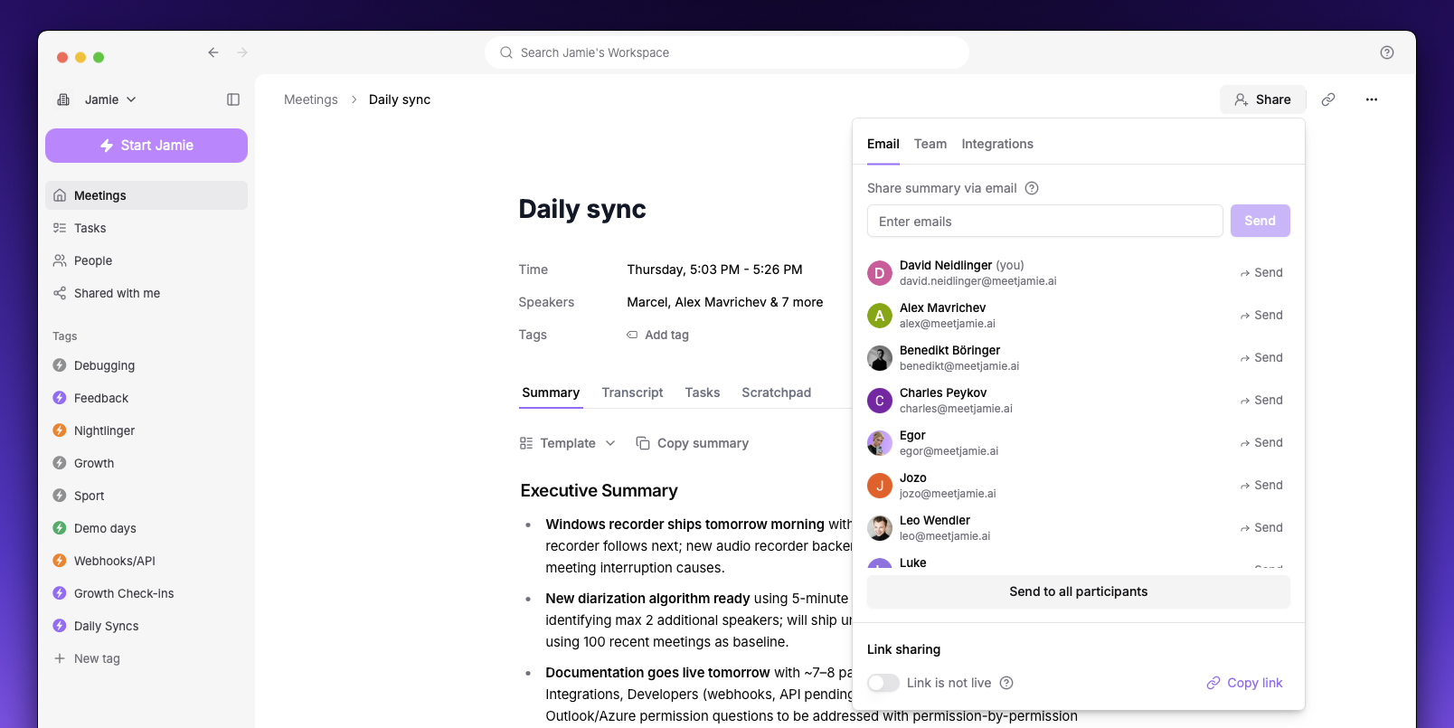The height and width of the screenshot is (728, 1454).
Task: Click Leo Wendler's profile photo
Action: tap(880, 528)
